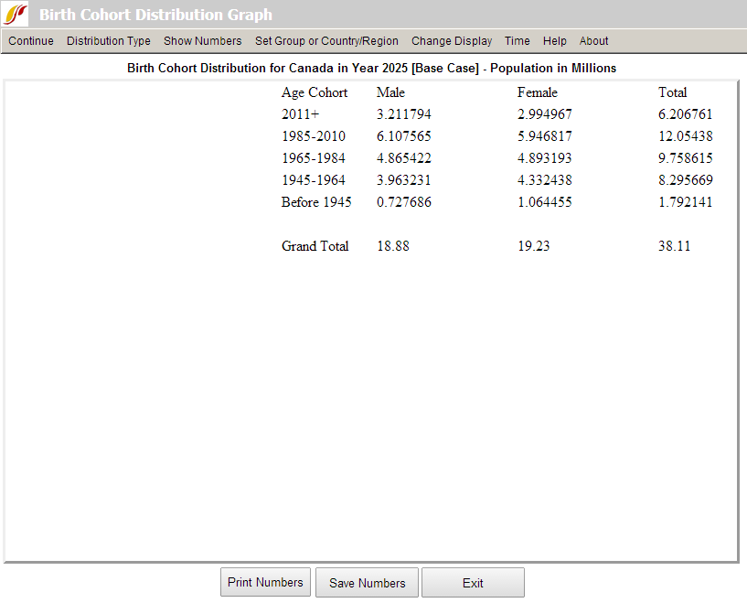Click the chart title for Canada 2025
The width and height of the screenshot is (747, 603).
point(373,68)
